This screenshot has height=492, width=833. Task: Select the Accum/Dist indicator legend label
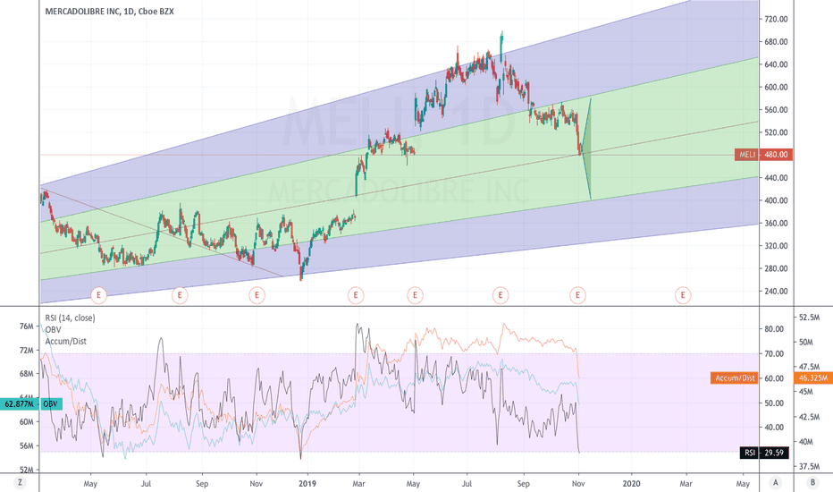click(x=66, y=342)
